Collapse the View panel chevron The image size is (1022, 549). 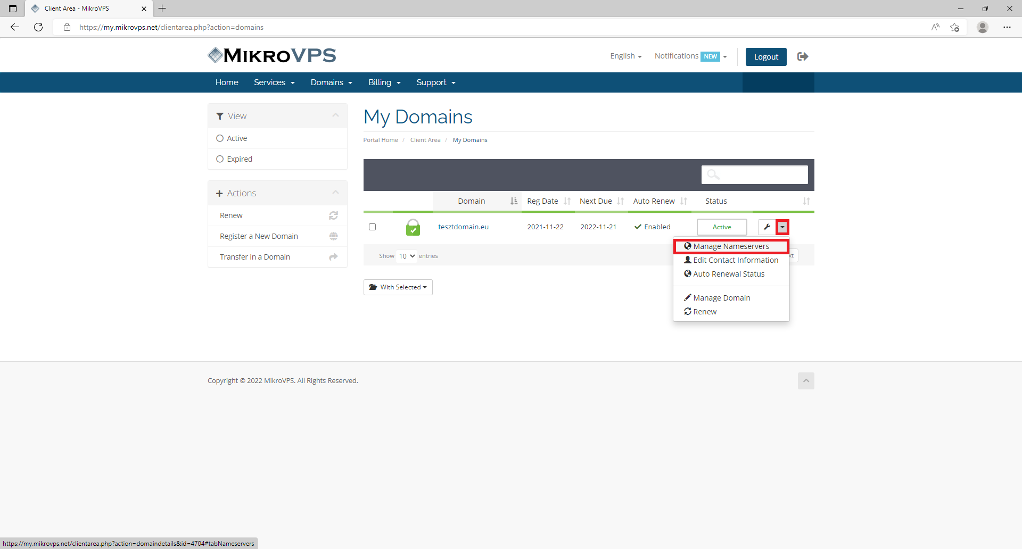[335, 115]
